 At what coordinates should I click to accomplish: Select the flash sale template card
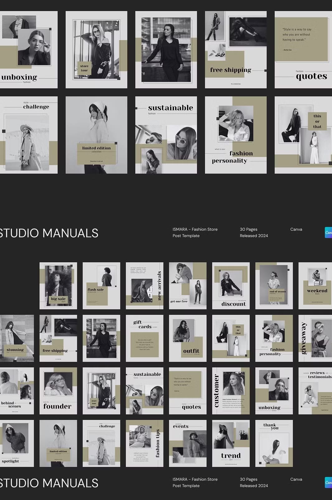101,286
